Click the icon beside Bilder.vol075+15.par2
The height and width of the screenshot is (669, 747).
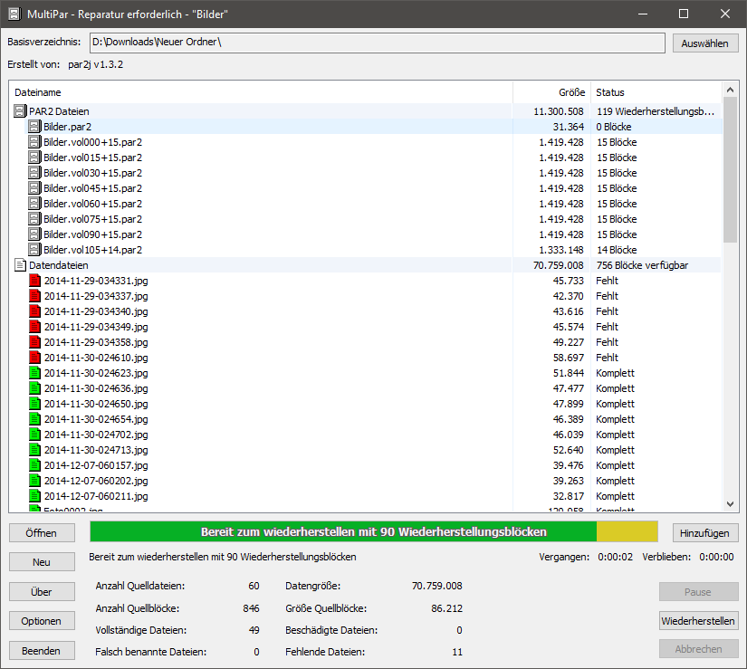[34, 219]
